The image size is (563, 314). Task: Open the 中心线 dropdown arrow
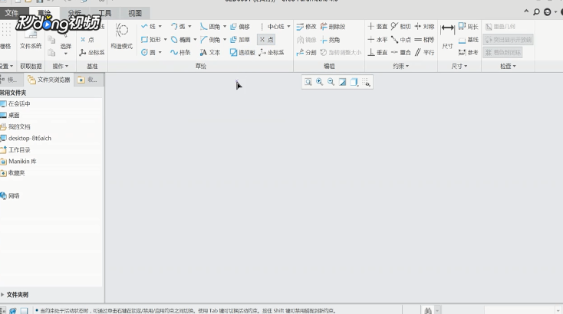288,27
